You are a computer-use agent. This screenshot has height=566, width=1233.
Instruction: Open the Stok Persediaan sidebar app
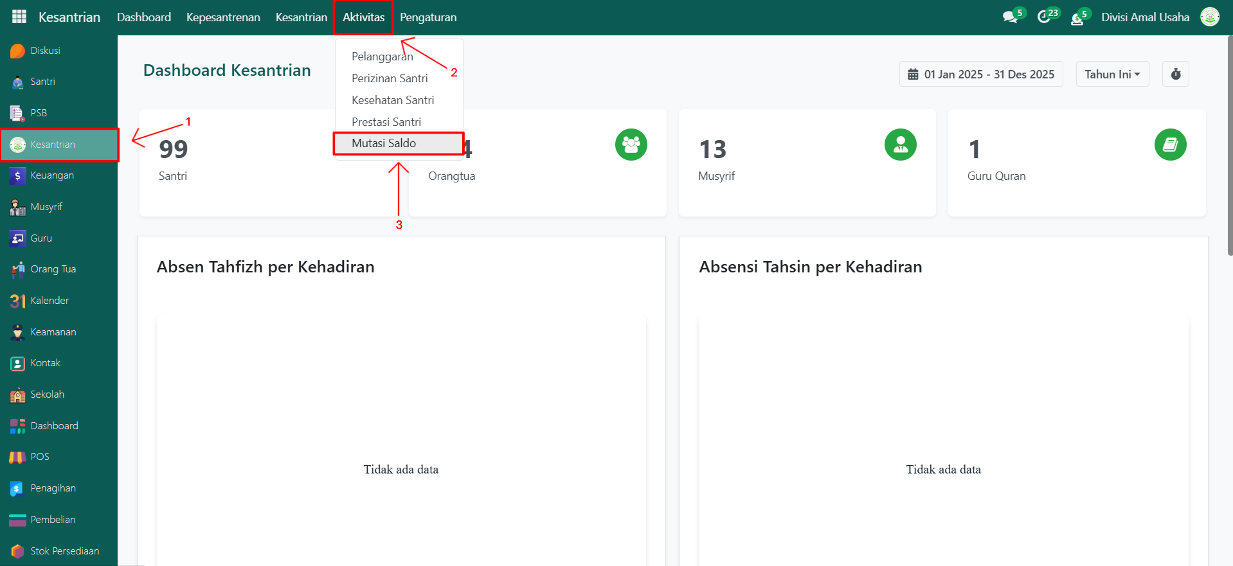[64, 551]
